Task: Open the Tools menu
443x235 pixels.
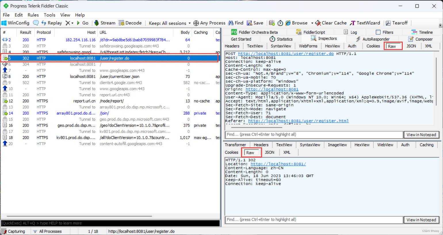Action: pyautogui.click(x=49, y=15)
